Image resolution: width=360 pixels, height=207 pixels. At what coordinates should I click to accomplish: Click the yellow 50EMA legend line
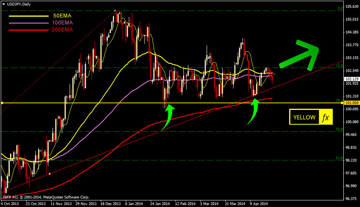[x=26, y=16]
